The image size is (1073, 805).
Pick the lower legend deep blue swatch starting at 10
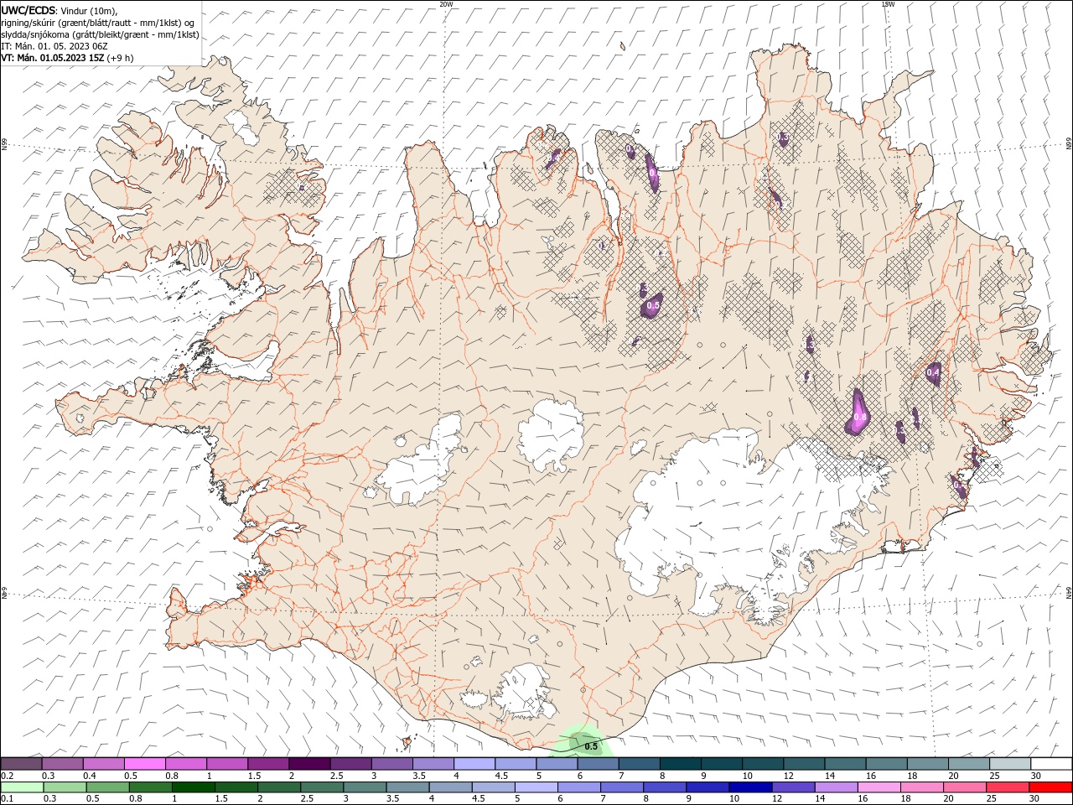point(750,787)
